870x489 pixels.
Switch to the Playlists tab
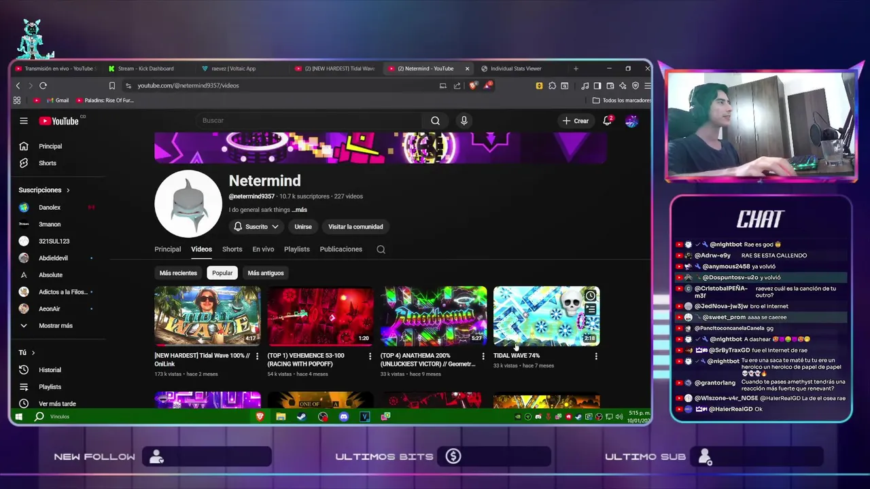[296, 249]
